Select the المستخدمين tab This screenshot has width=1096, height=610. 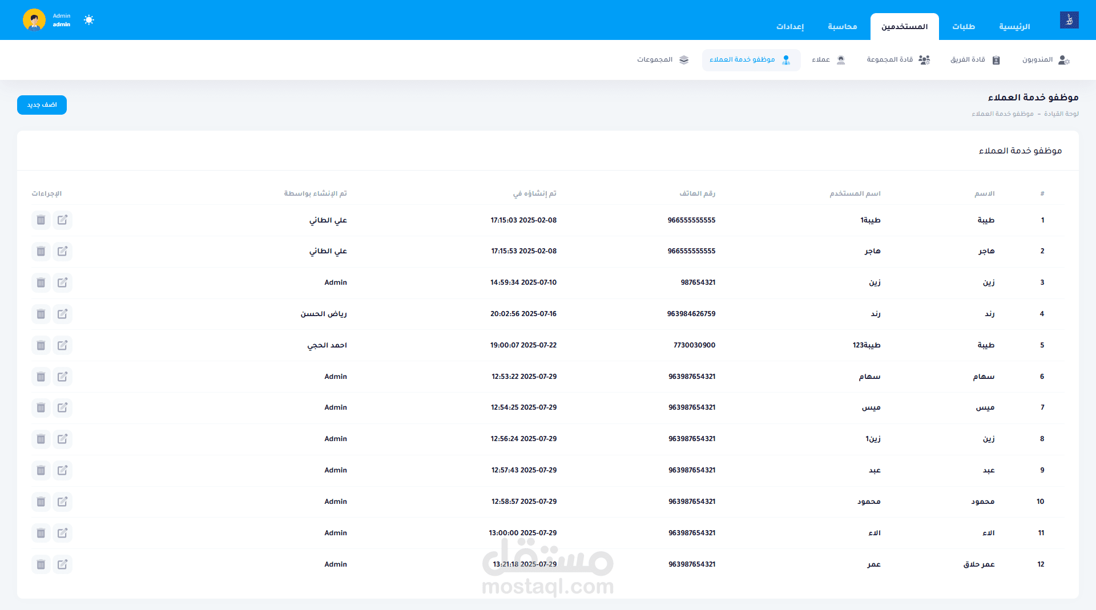click(905, 27)
